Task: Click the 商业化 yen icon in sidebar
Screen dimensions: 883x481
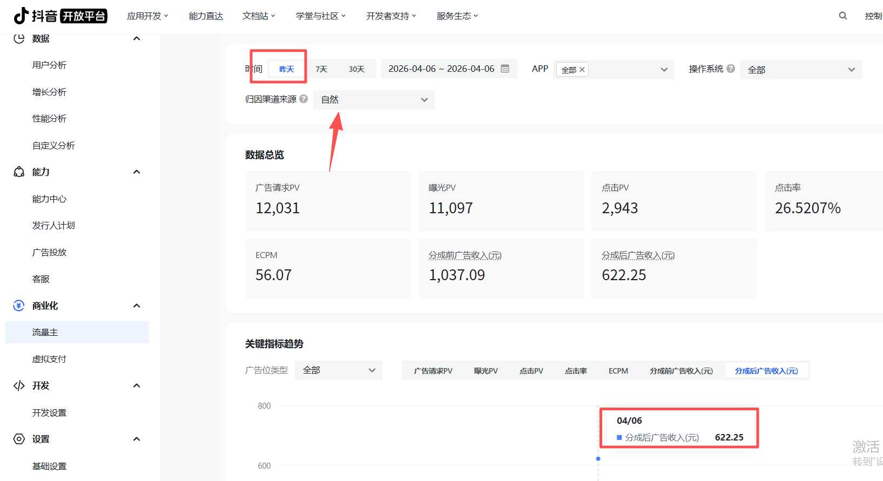Action: coord(19,306)
